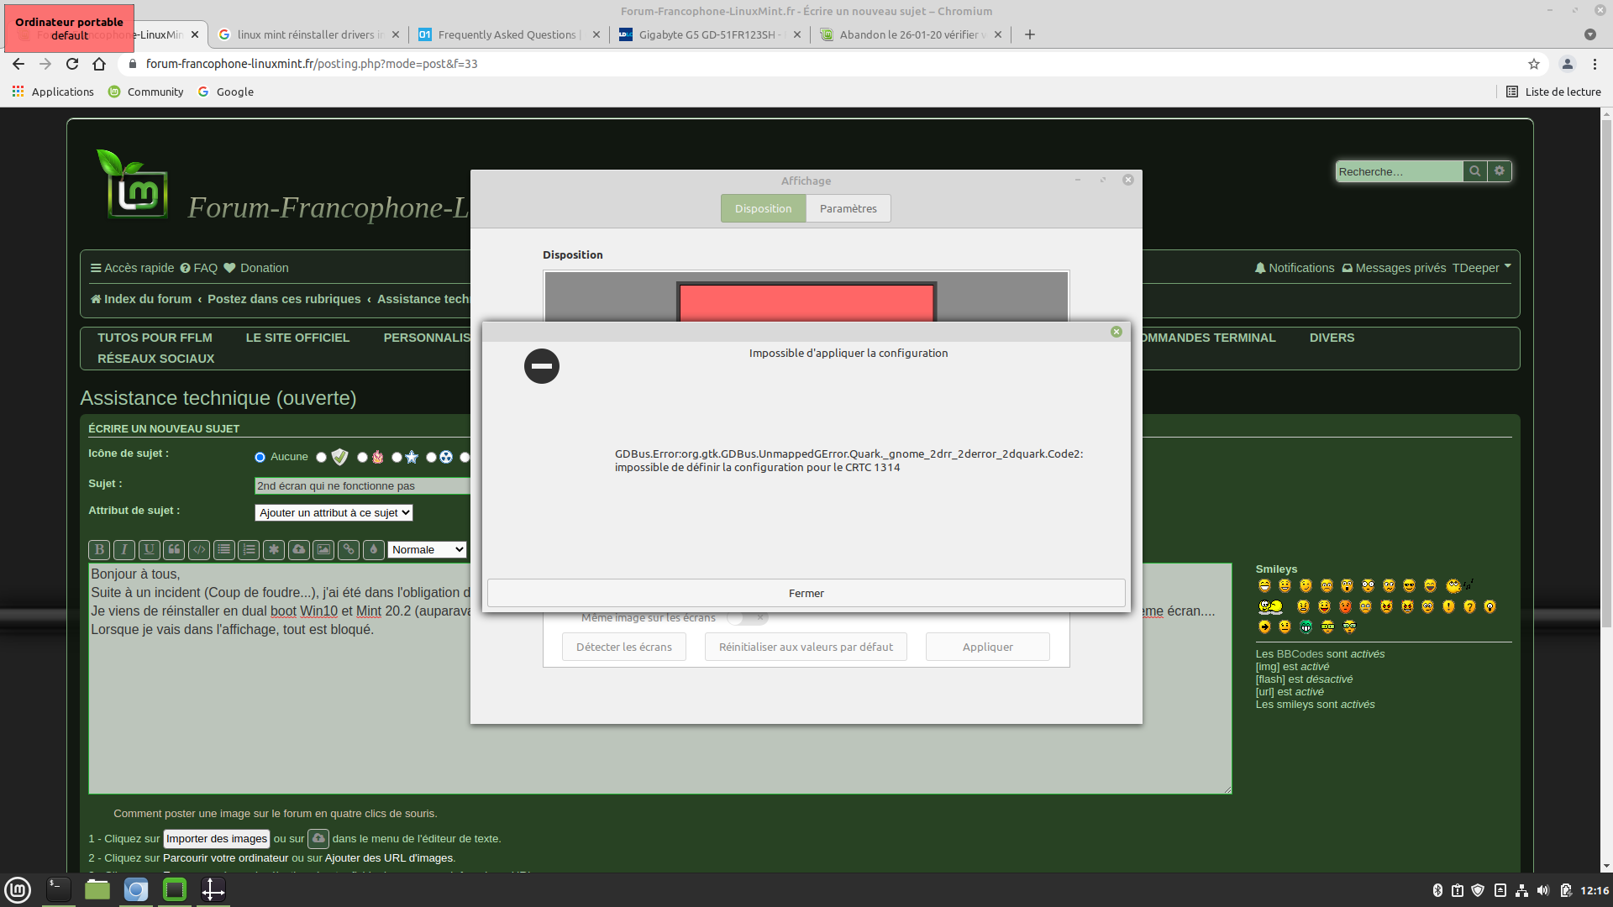Open 'Ajouter un attribut à ce sujet' dropdown

pos(334,513)
